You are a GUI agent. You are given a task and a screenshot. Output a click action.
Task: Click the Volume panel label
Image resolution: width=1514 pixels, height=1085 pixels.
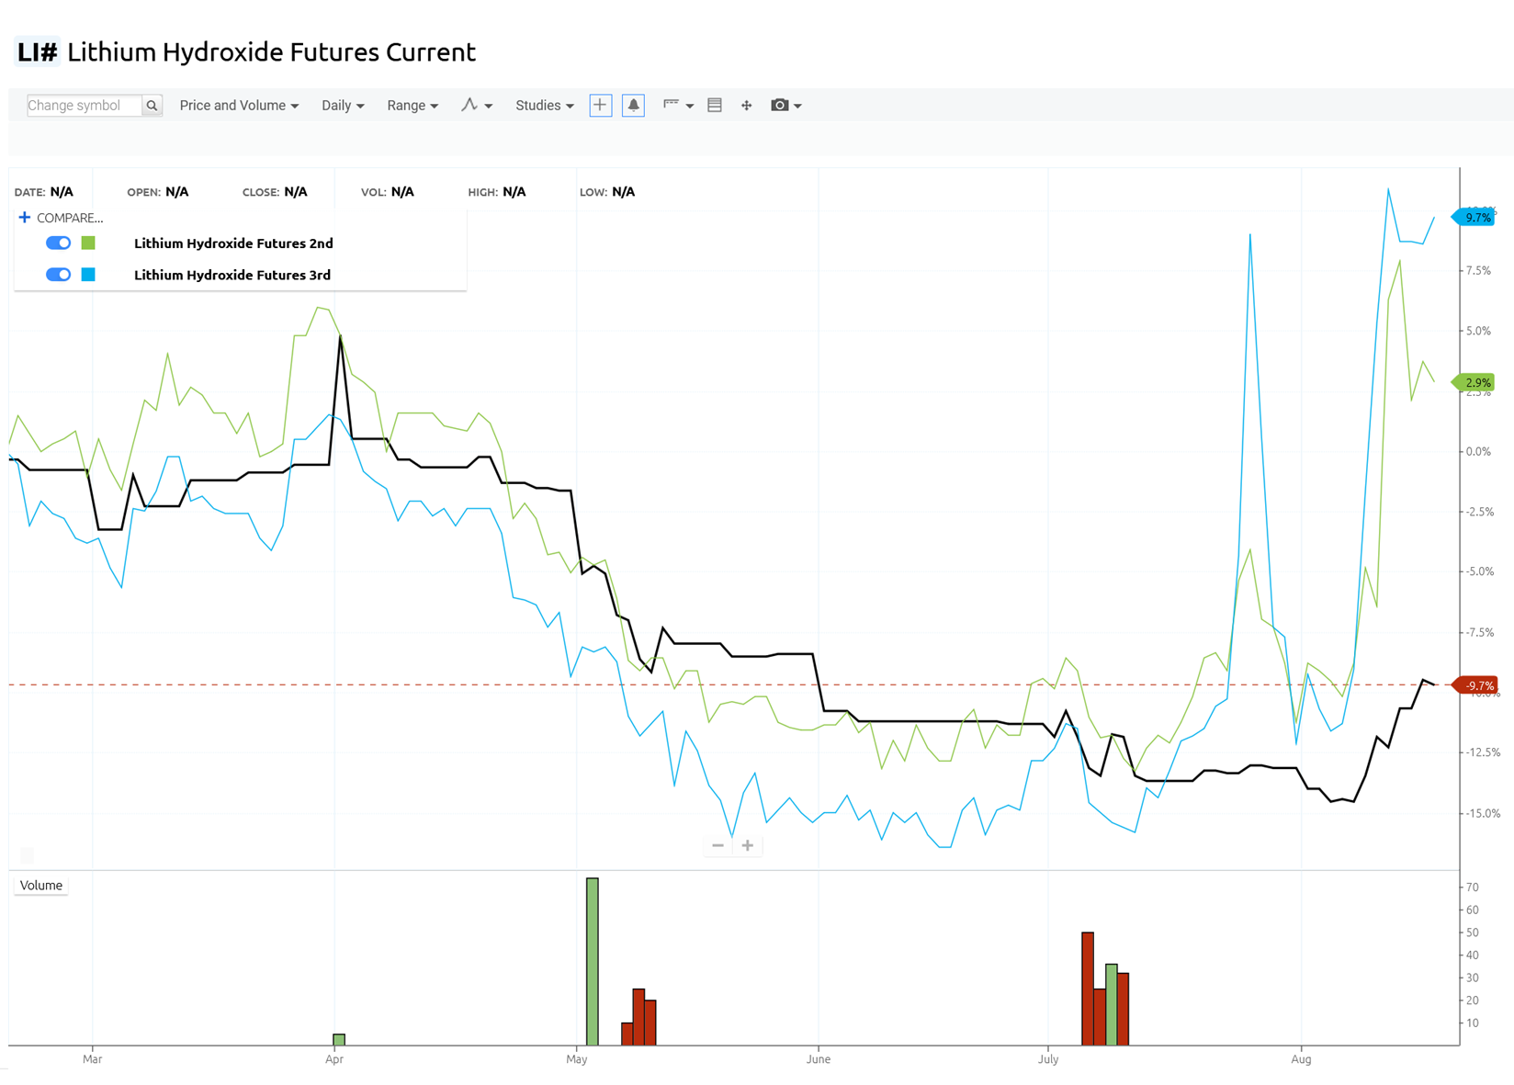point(41,886)
